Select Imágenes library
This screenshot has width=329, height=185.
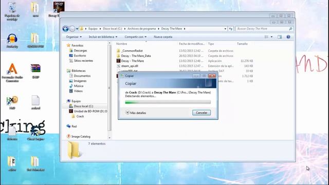[78, 81]
